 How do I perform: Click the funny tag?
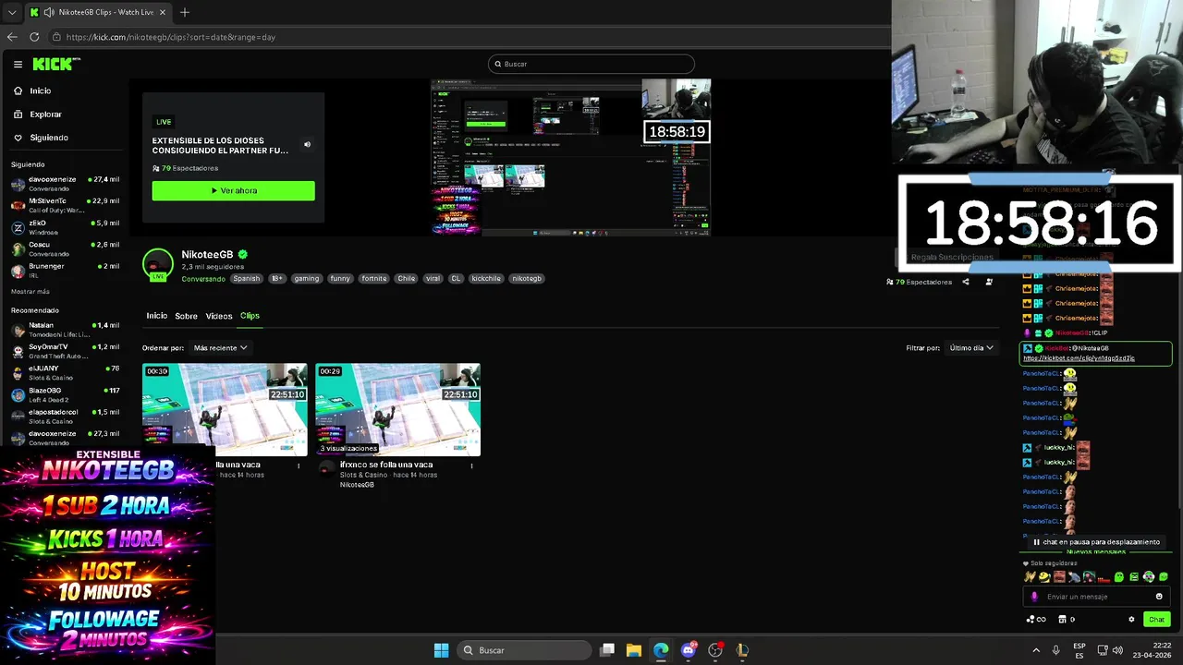(x=340, y=278)
